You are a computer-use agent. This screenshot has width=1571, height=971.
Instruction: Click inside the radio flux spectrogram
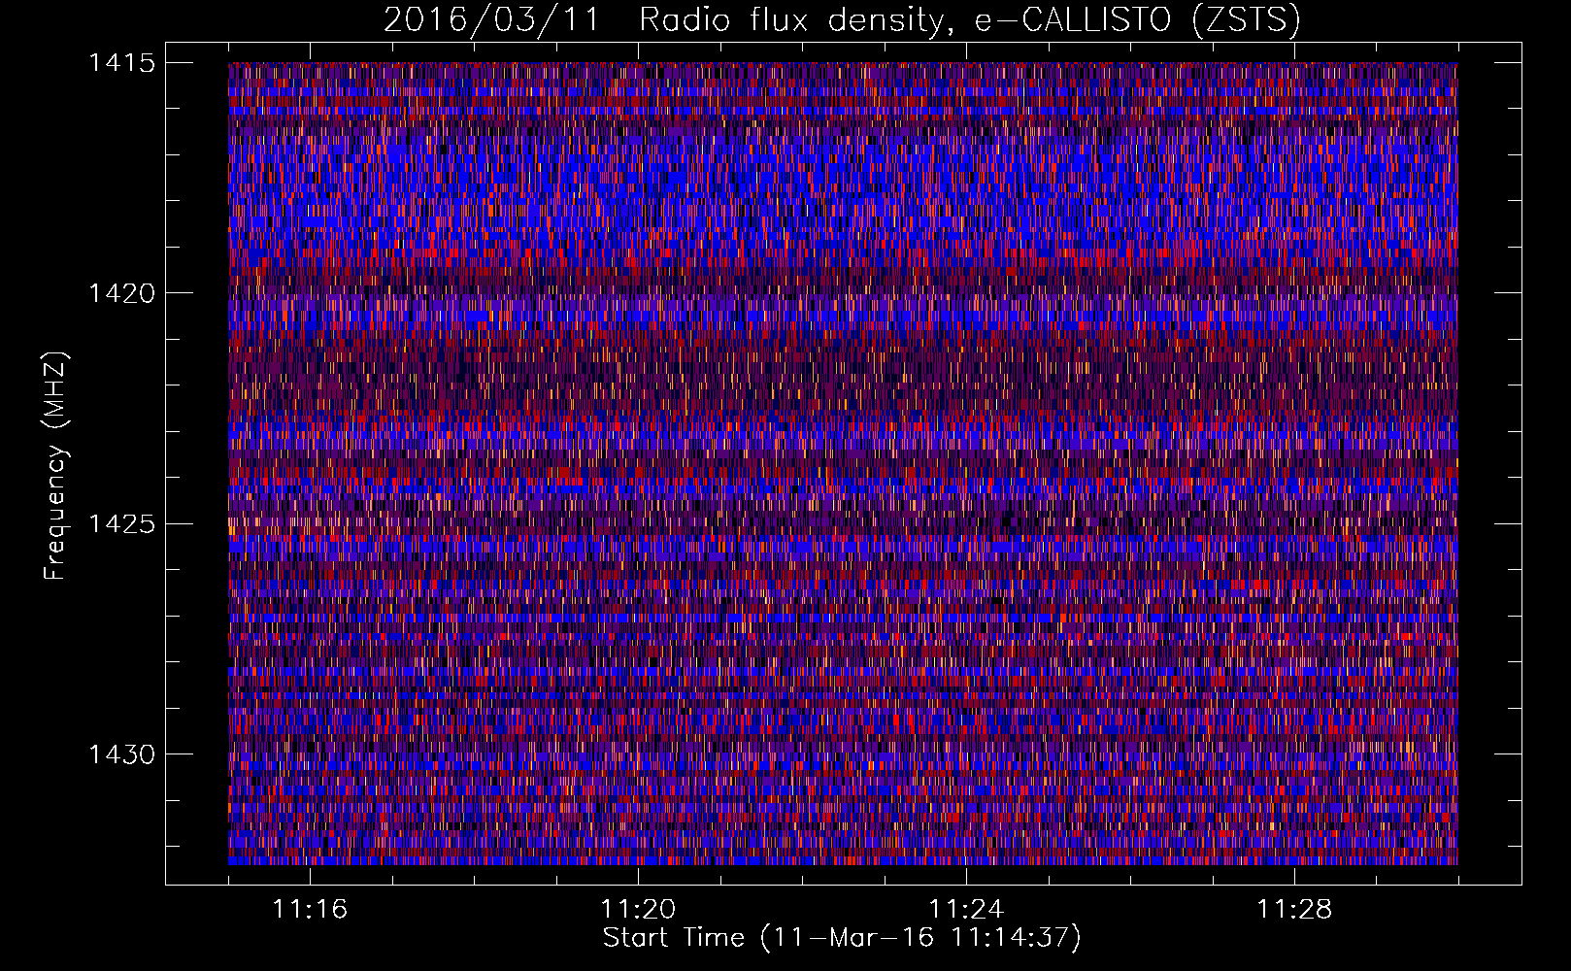coord(843,463)
